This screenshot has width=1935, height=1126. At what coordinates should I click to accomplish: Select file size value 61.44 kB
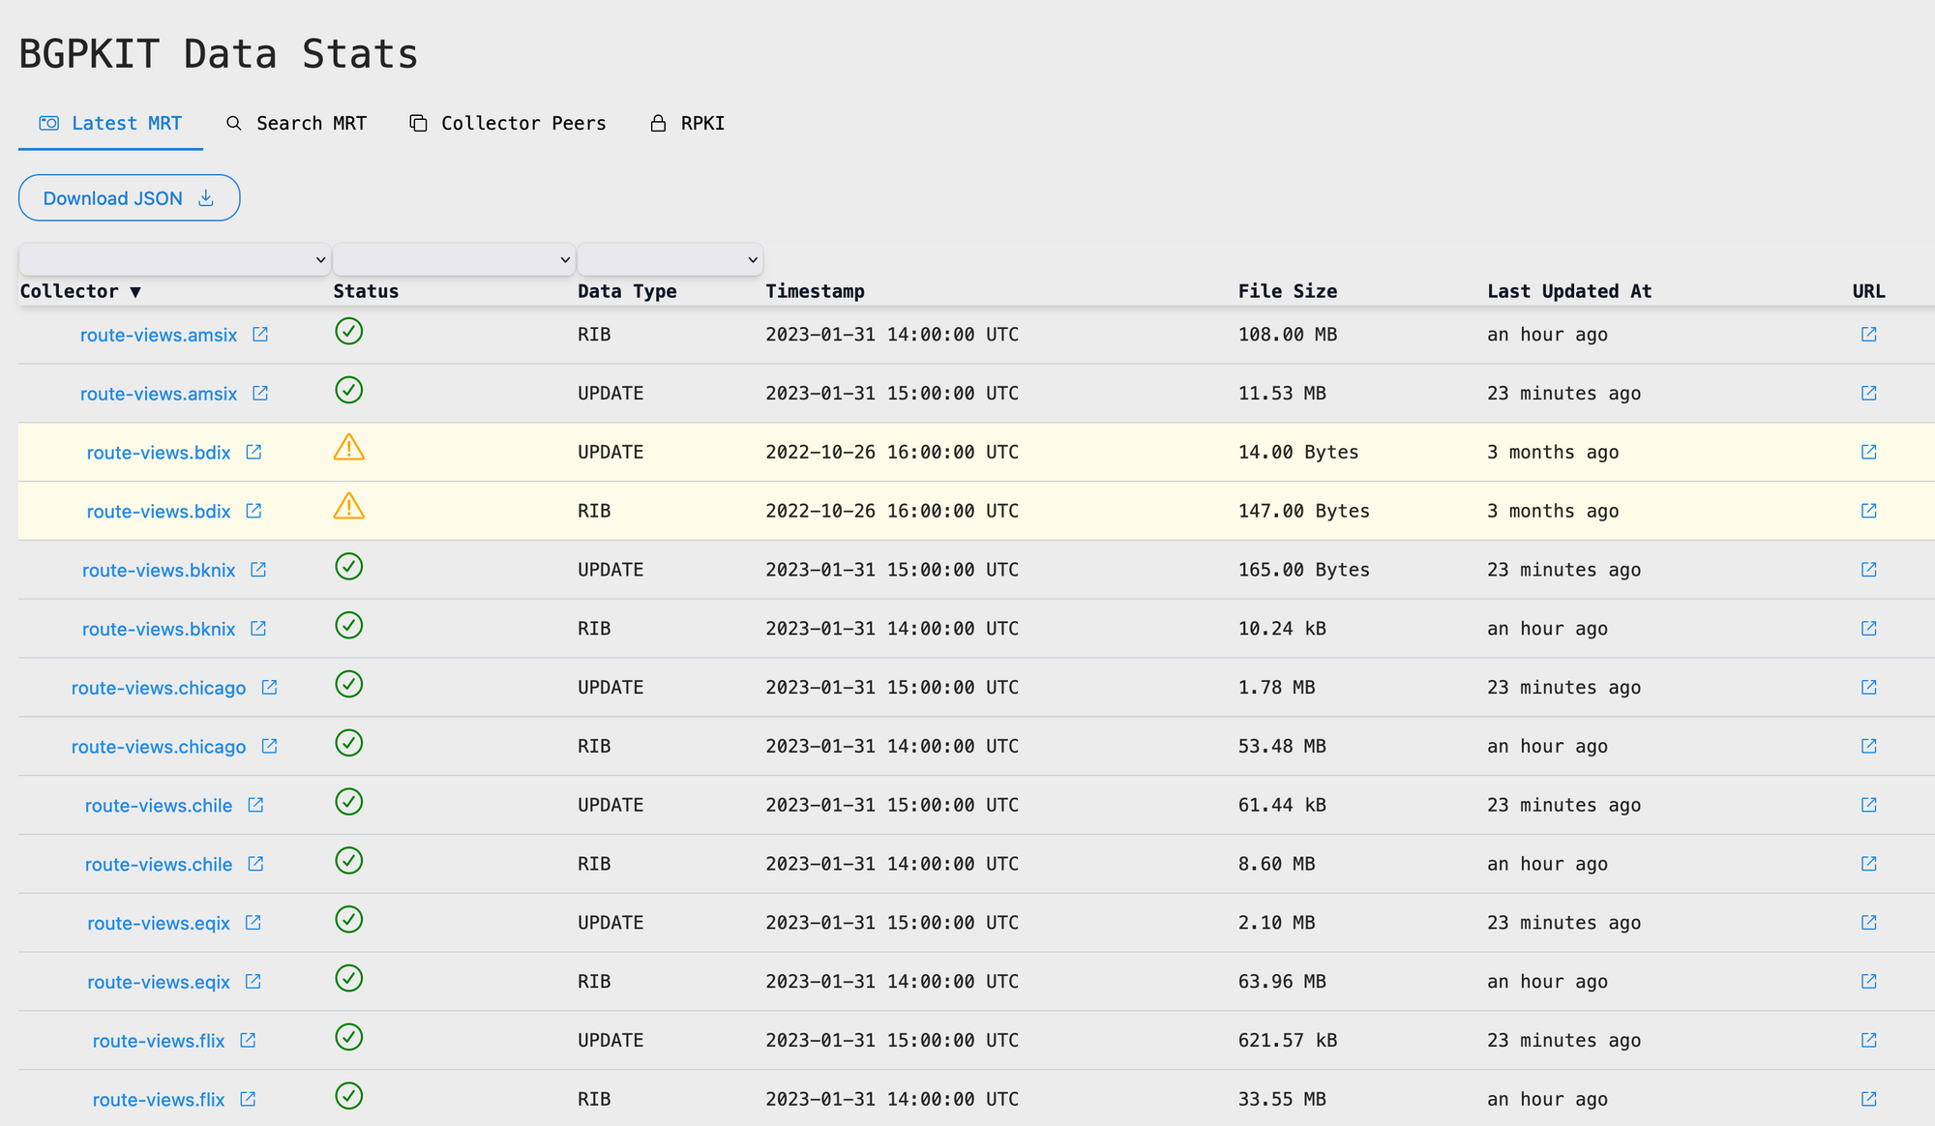tap(1282, 805)
